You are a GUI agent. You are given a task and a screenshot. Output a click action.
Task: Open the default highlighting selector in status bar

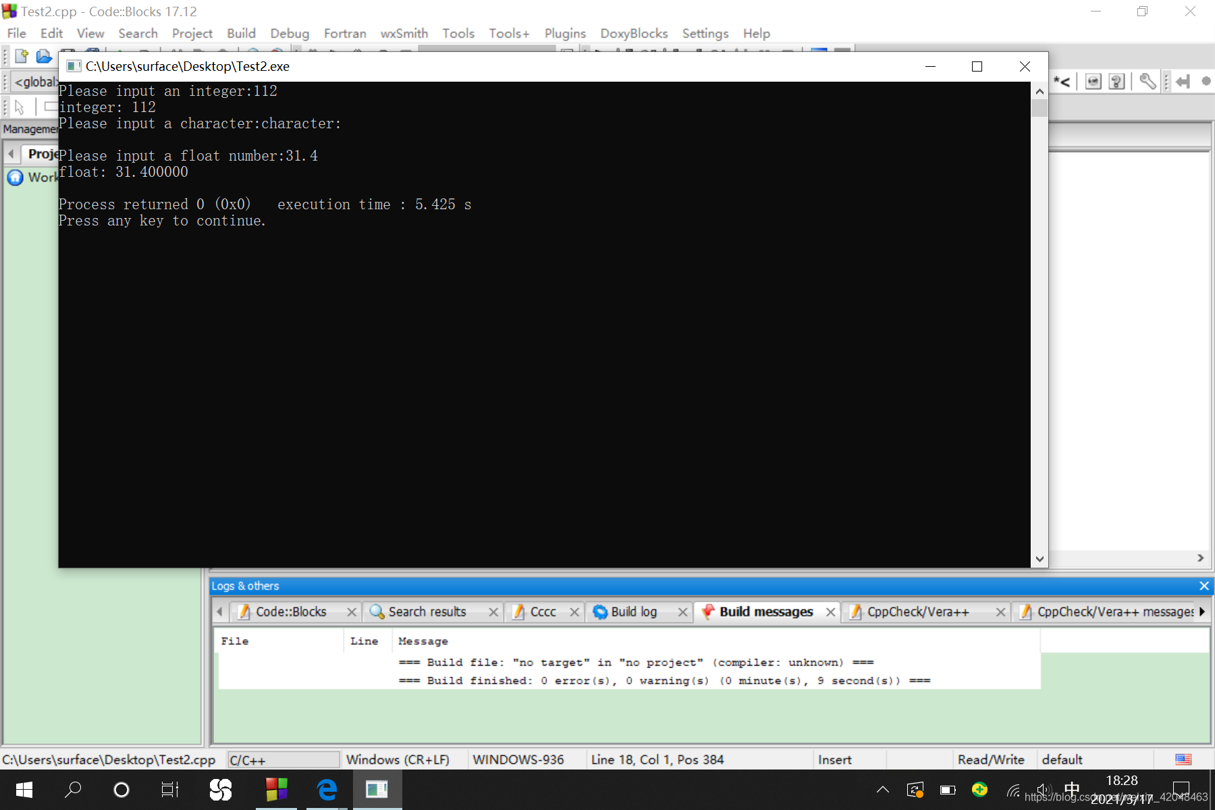click(x=1062, y=759)
